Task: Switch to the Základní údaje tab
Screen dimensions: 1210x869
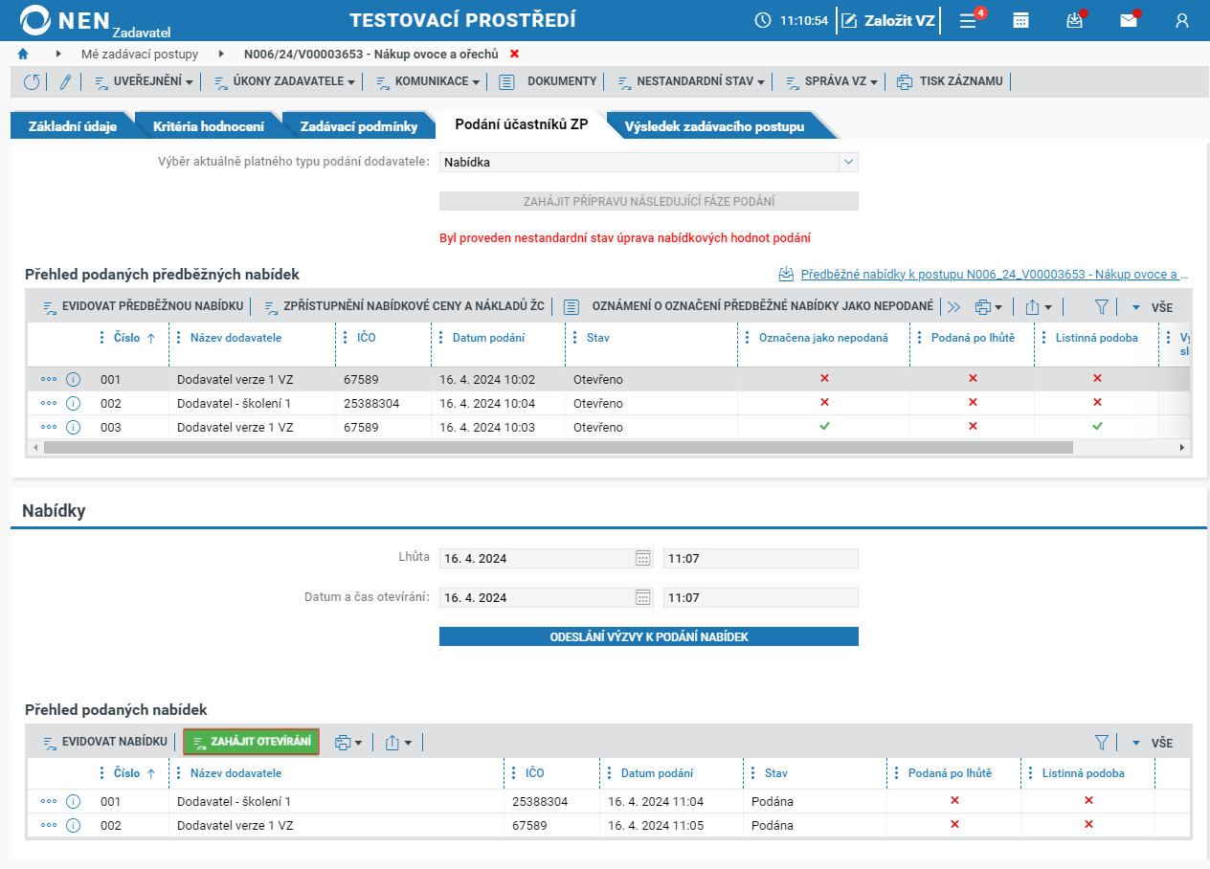Action: click(x=73, y=126)
